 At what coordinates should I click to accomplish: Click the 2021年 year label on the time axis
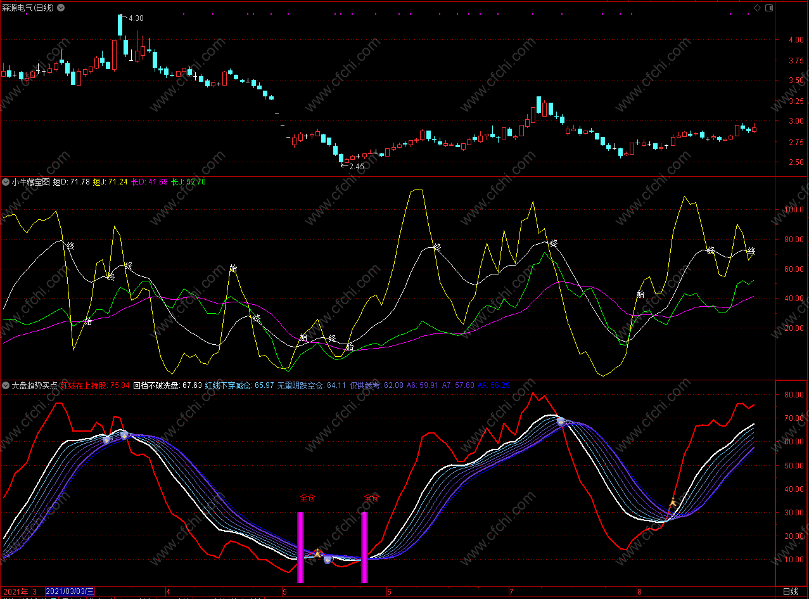pyautogui.click(x=15, y=592)
